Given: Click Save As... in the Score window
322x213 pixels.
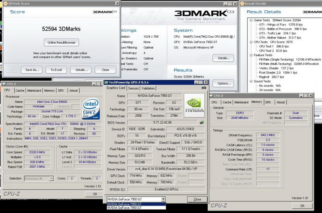Looking at the screenshot, I should point(32,70).
